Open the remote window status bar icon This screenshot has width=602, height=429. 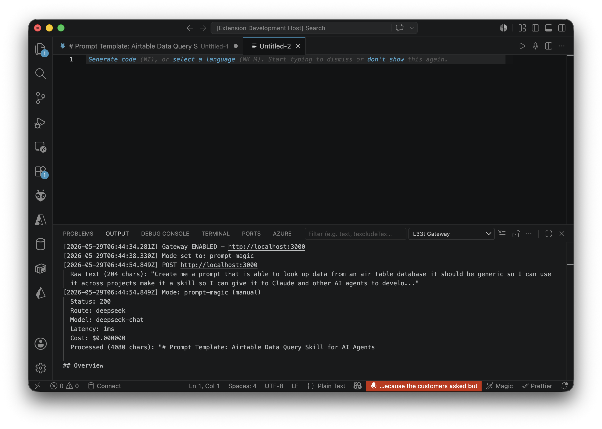coord(38,386)
